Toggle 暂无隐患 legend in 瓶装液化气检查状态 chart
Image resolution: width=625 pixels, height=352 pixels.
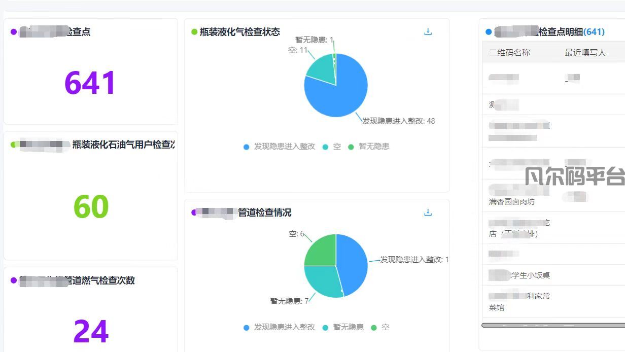[369, 147]
